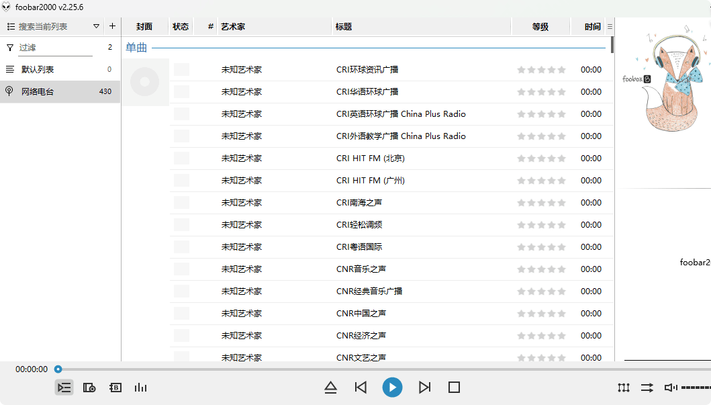Click the seek bar playback position handle
This screenshot has height=405, width=711.
(x=58, y=369)
